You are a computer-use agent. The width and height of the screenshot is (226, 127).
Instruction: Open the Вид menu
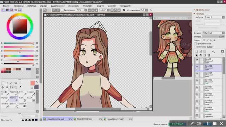[100, 6]
